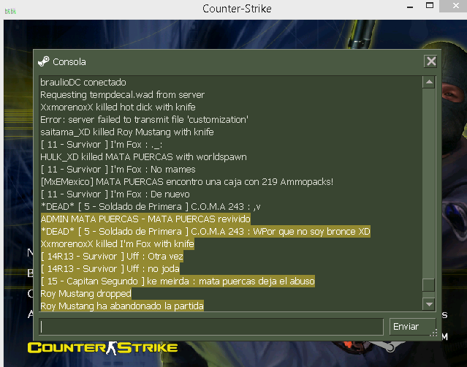467x367 pixels.
Task: Click the 'Roy Mustang ha abandonado la partida' line
Action: pos(122,306)
